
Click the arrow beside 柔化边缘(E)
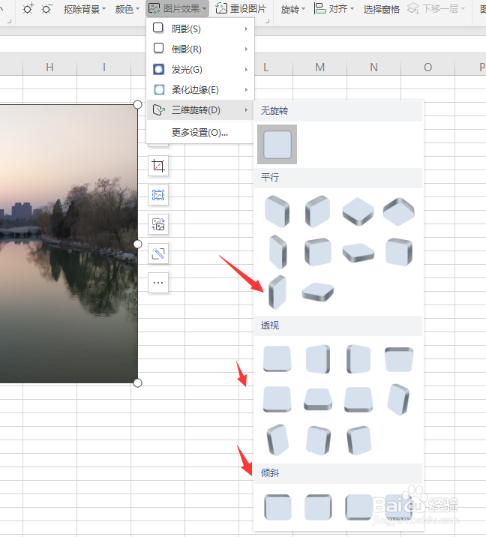click(x=246, y=89)
